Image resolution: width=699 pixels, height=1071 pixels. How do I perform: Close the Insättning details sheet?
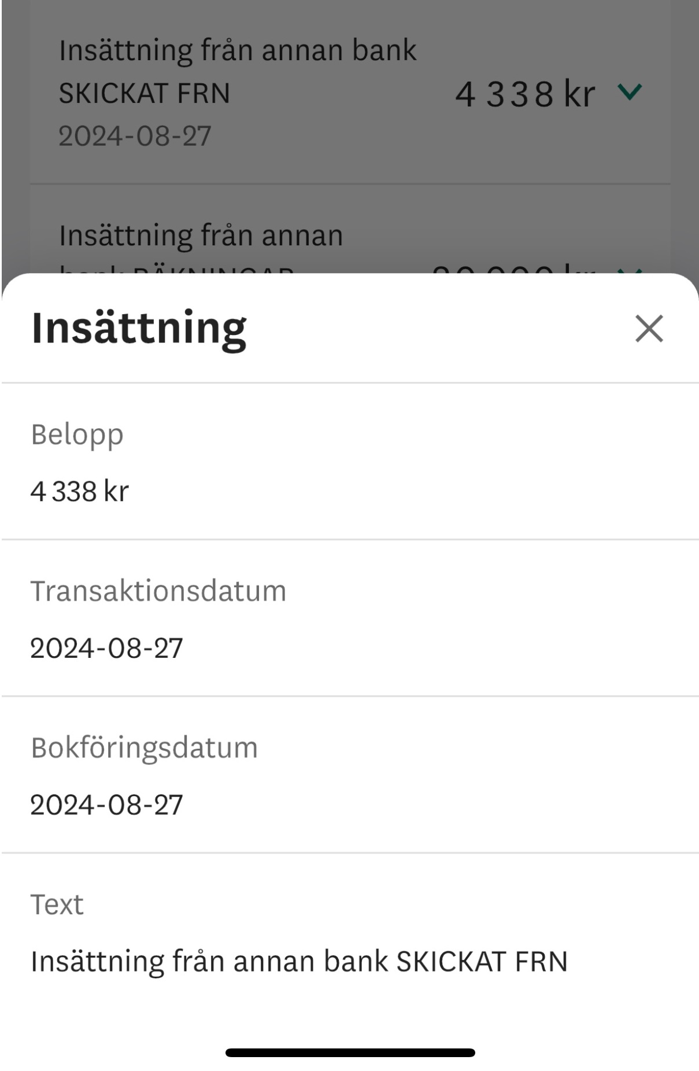[x=649, y=329]
